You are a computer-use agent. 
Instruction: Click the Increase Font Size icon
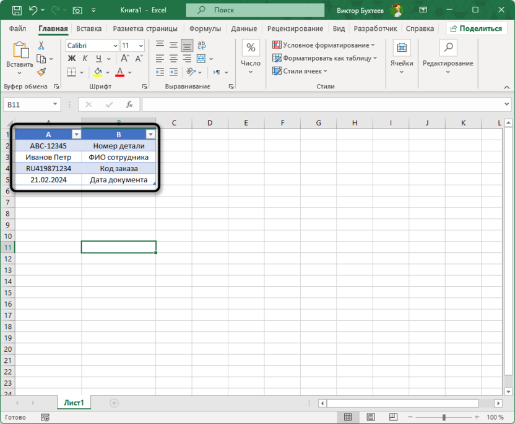[124, 59]
